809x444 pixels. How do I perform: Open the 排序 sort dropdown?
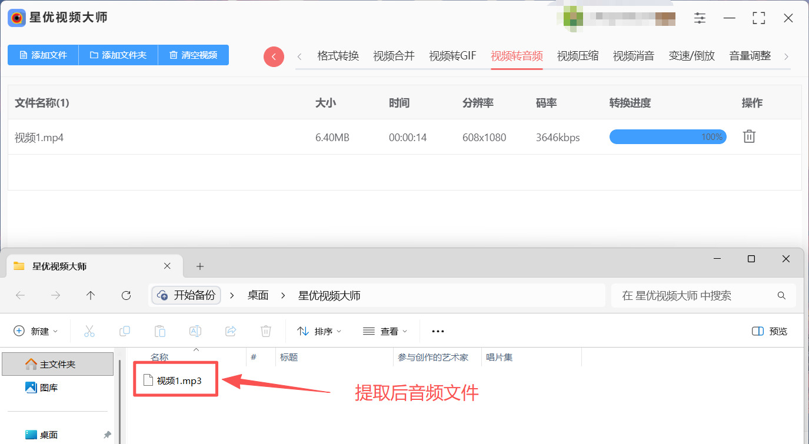pos(319,331)
